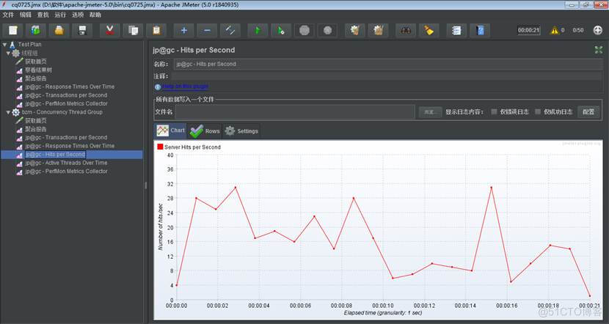Open the Settings tab
Viewport: 609px width, 324px height.
pos(241,131)
